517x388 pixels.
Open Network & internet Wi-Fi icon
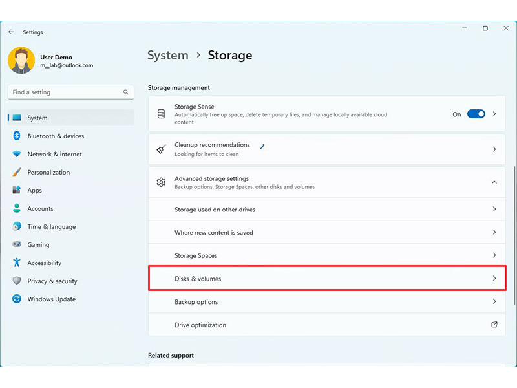click(17, 154)
